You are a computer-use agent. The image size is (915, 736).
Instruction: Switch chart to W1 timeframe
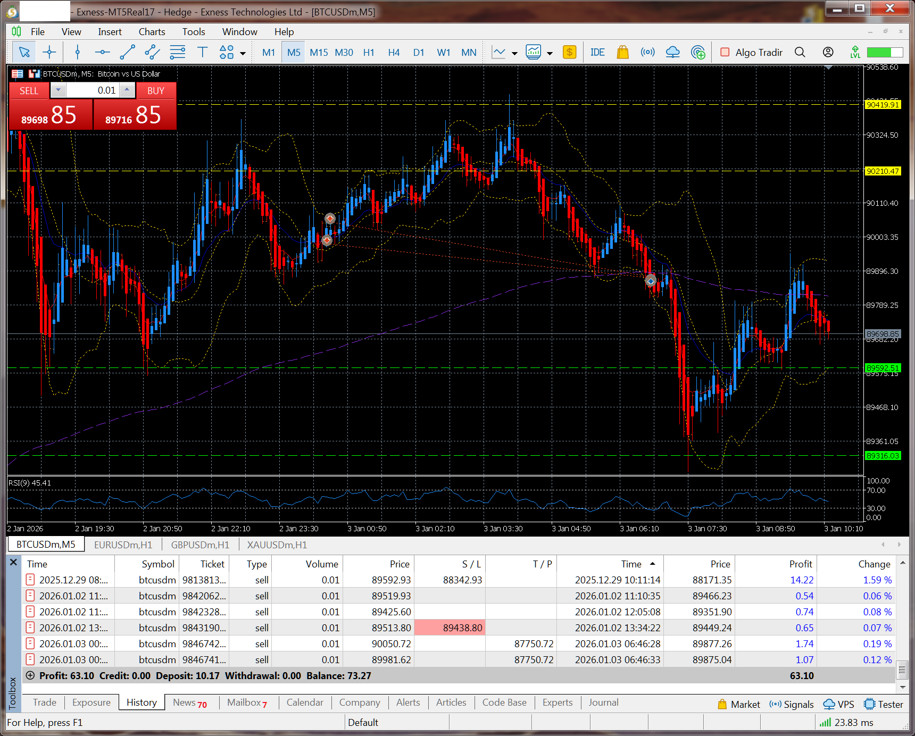point(444,52)
